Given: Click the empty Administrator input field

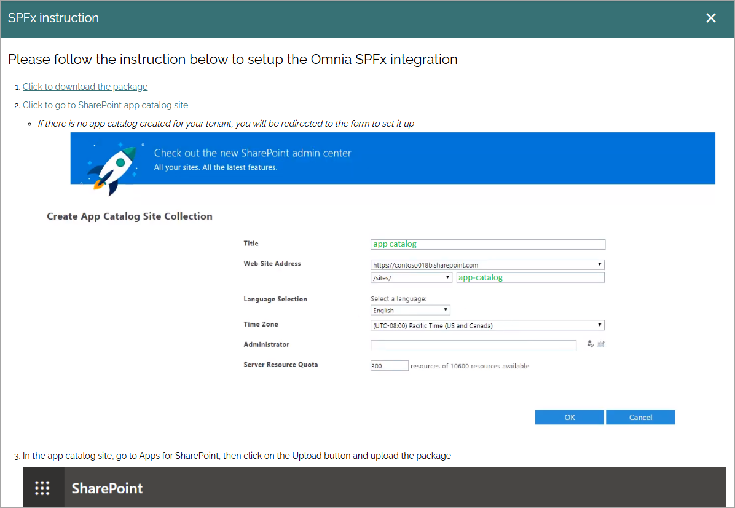Looking at the screenshot, I should [473, 346].
